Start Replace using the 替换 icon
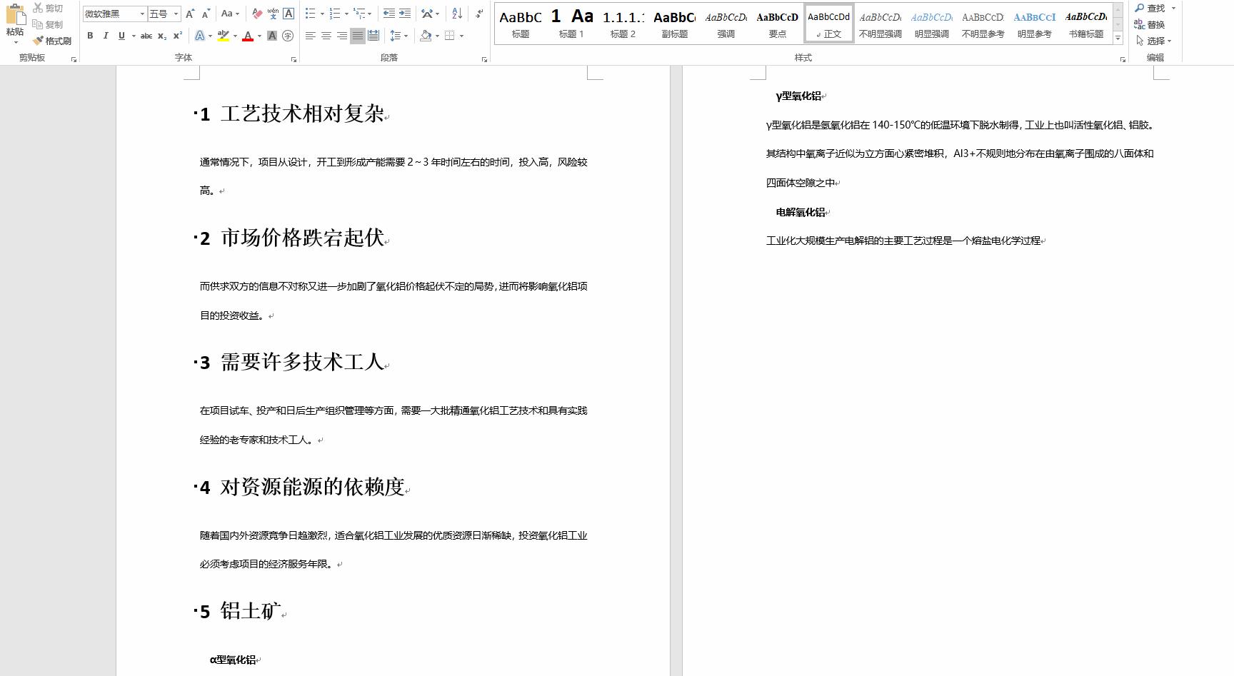The height and width of the screenshot is (676, 1234). click(1153, 24)
